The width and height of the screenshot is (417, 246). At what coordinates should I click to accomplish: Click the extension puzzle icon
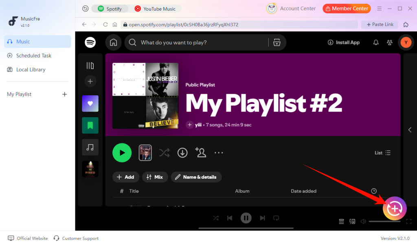coord(406,24)
